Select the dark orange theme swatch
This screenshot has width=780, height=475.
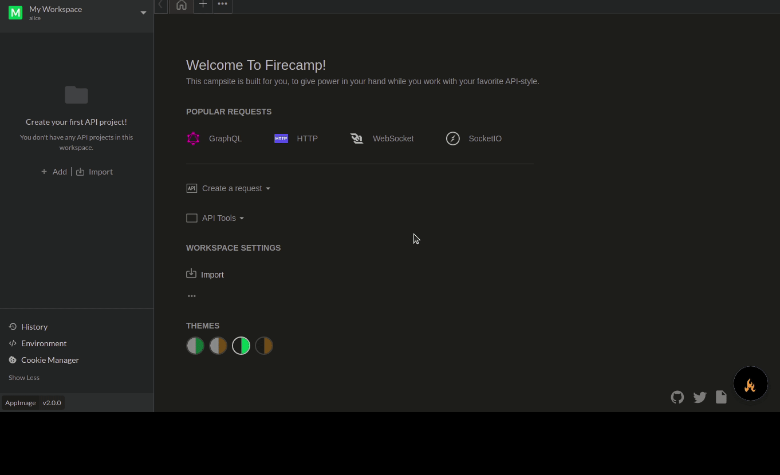coord(264,346)
